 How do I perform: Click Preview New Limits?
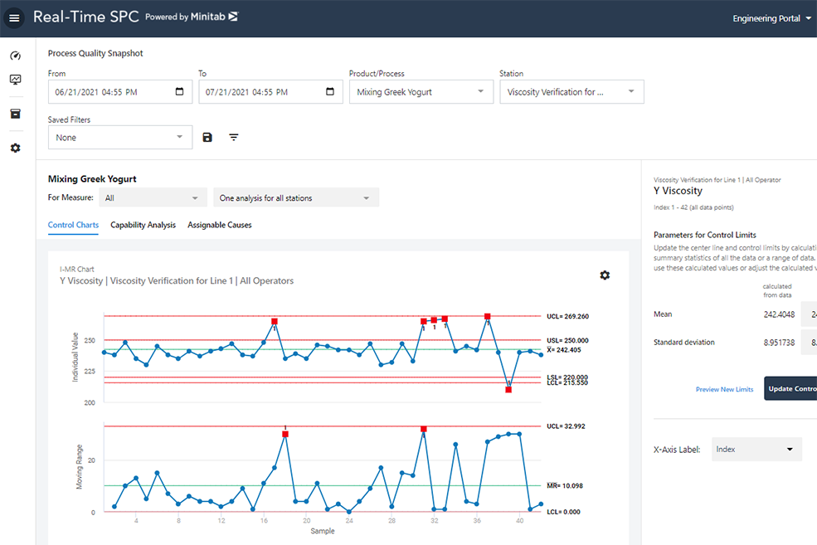tap(724, 389)
